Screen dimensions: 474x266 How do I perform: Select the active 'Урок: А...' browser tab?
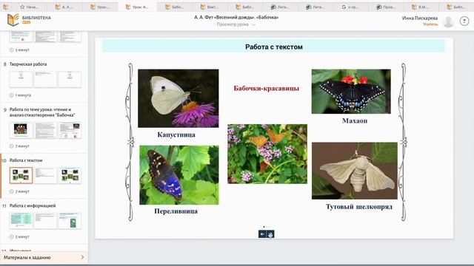pos(137,7)
